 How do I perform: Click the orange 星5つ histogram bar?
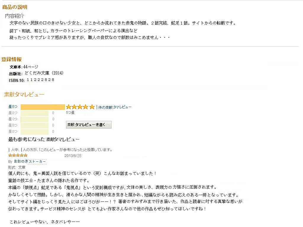click(x=43, y=107)
